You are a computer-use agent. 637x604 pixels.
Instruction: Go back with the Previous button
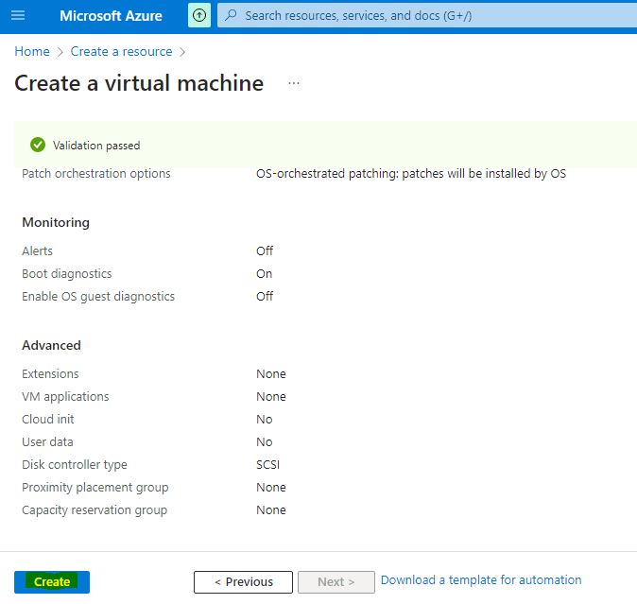point(243,581)
